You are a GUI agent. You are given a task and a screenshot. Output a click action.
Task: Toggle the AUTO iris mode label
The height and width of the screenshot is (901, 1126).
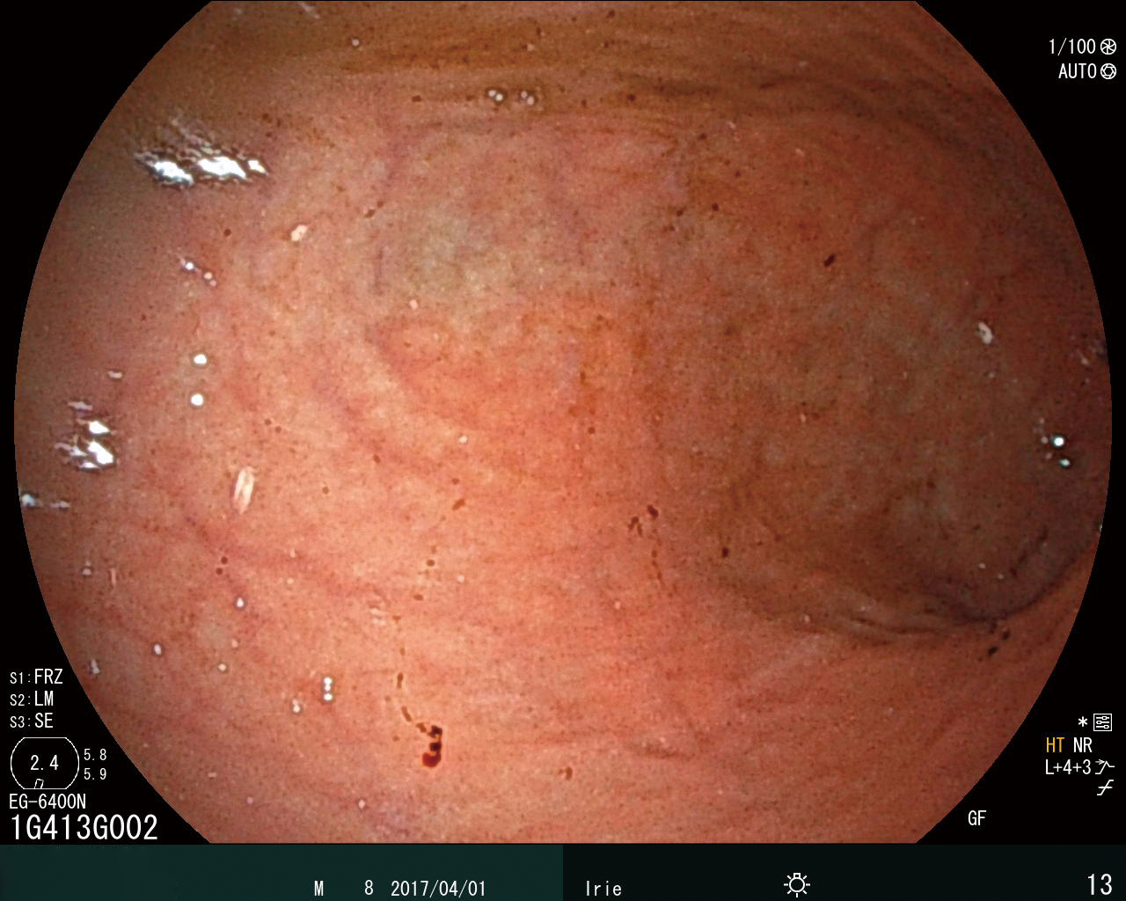click(1077, 71)
